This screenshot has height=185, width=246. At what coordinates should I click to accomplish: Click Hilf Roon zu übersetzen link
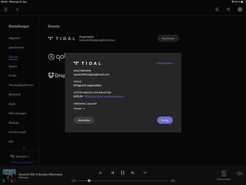point(22,162)
